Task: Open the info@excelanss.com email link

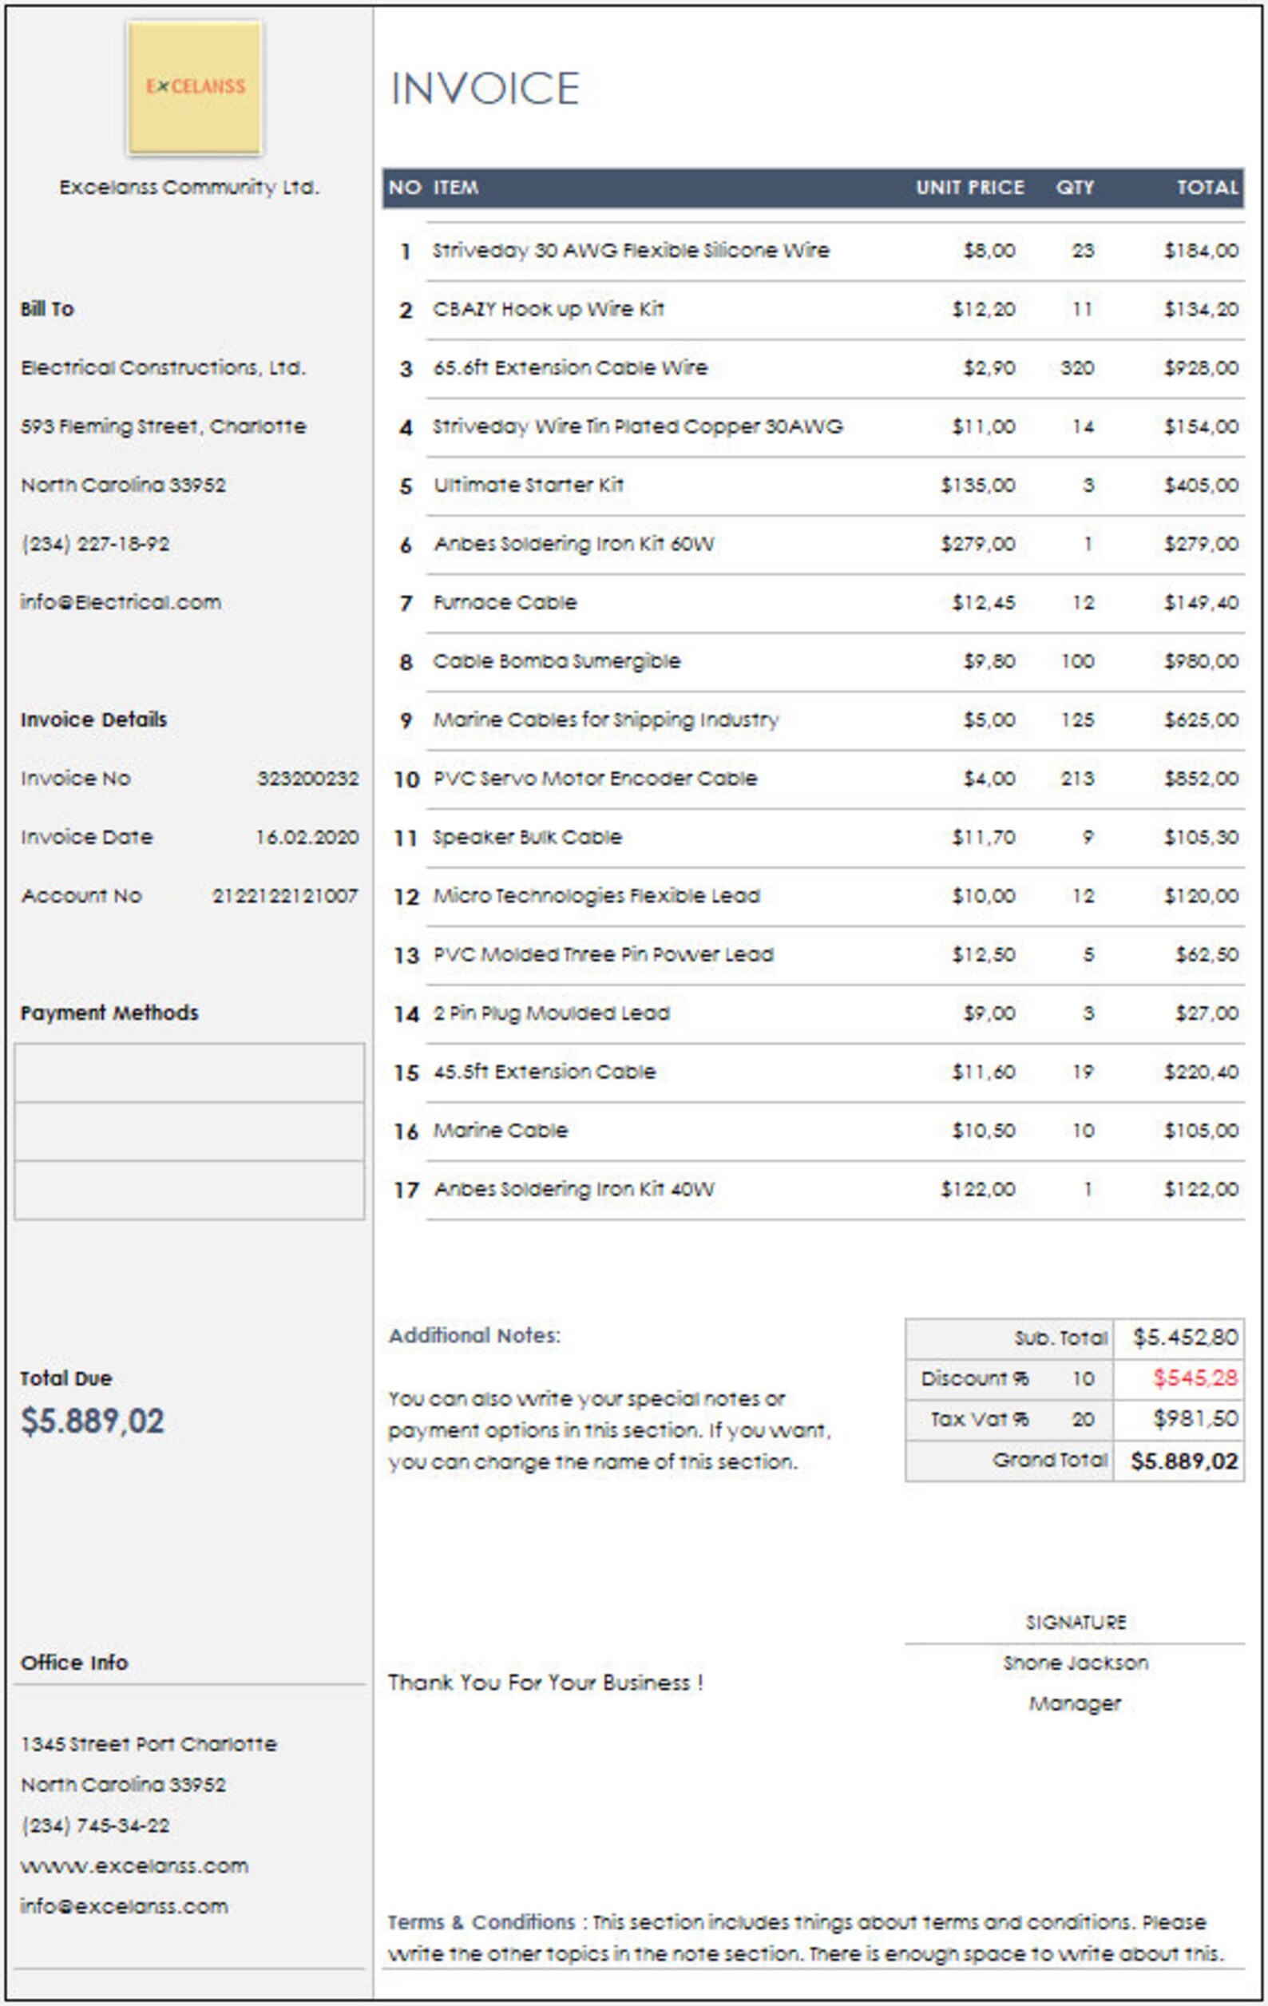Action: [x=124, y=1906]
